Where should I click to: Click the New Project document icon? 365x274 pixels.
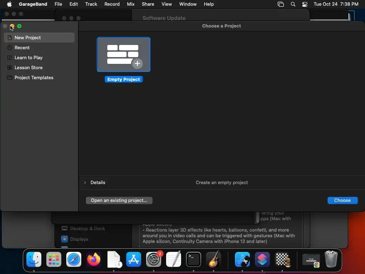coord(10,37)
